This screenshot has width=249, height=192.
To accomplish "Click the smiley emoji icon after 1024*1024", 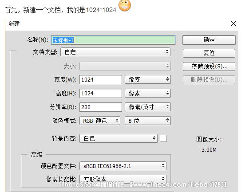I will pos(125,6).
